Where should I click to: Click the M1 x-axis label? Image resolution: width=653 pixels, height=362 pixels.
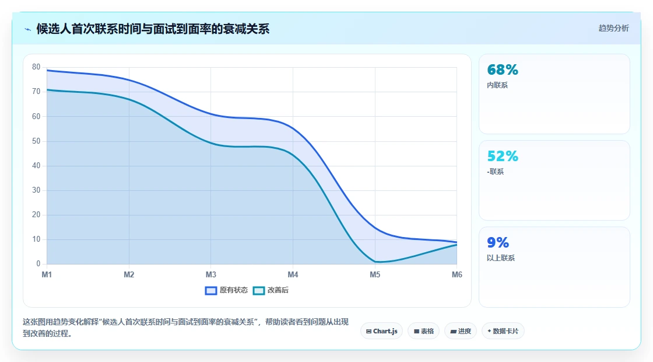pyautogui.click(x=47, y=274)
